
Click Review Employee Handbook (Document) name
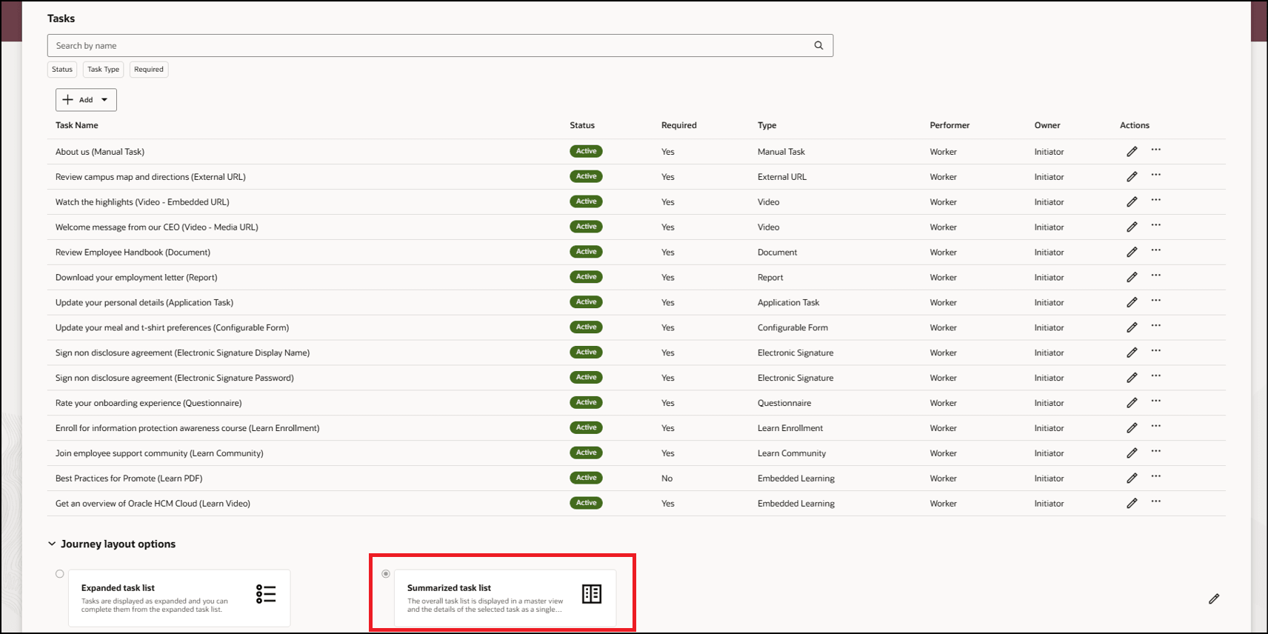133,253
